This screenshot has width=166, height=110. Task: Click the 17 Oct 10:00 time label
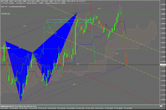pos(128,108)
